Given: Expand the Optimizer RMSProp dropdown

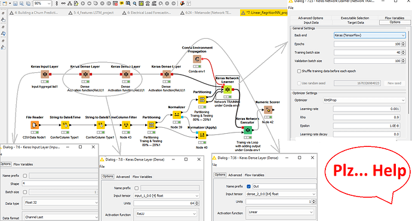Looking at the screenshot, I should pyautogui.click(x=364, y=100).
